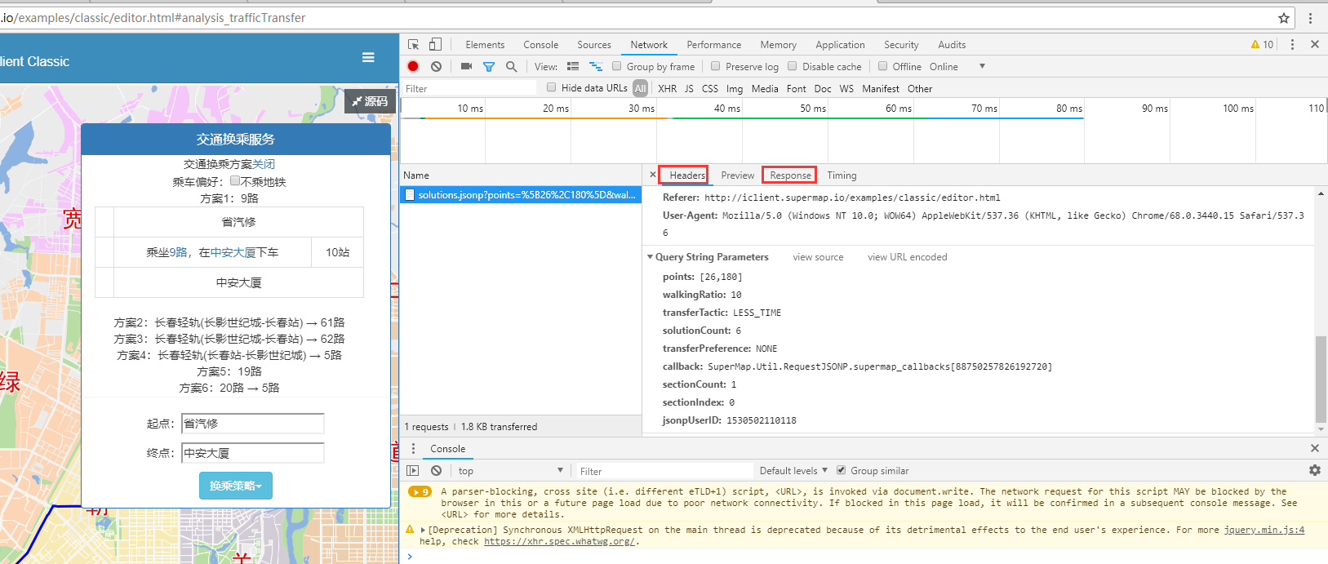Open the Application tab
The width and height of the screenshot is (1328, 564).
pyautogui.click(x=840, y=45)
